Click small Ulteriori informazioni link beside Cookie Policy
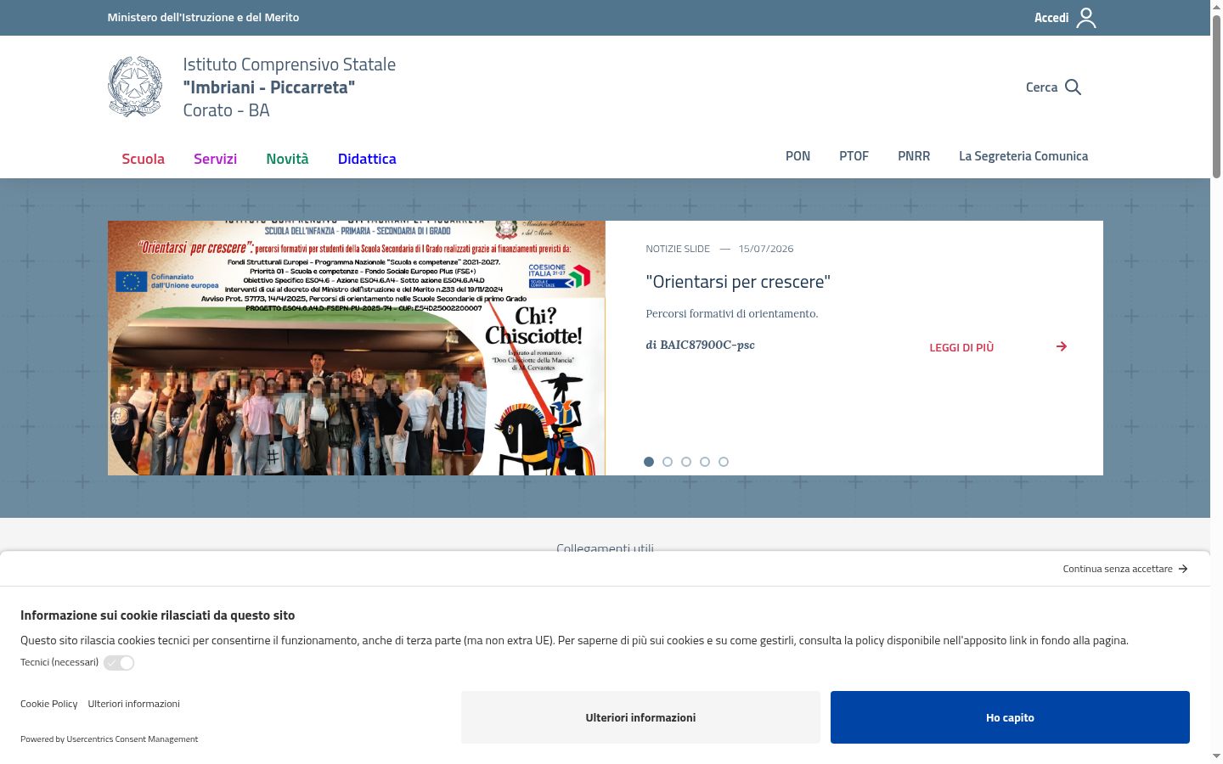Screen dimensions: 1223x764 (x=133, y=704)
